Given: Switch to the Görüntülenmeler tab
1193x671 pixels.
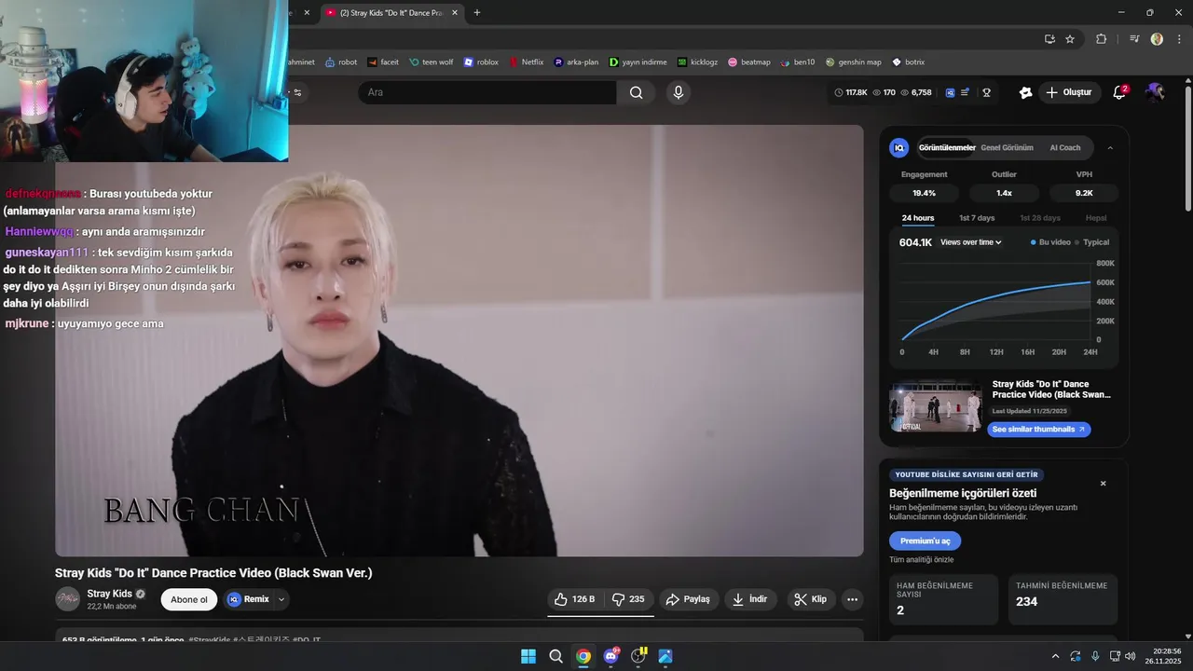Looking at the screenshot, I should (x=947, y=147).
